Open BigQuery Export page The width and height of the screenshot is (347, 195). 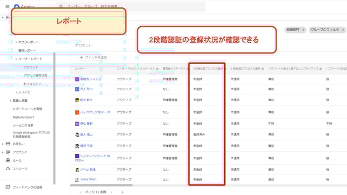23,117
